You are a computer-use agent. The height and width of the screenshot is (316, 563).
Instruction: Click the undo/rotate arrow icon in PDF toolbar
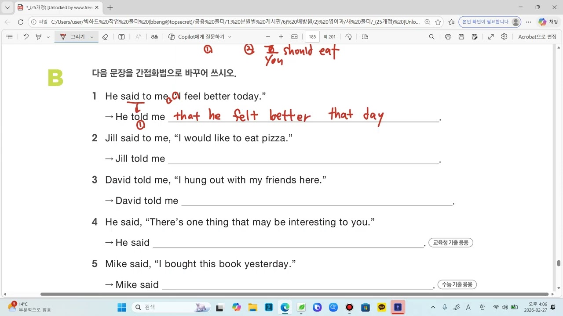coord(26,37)
